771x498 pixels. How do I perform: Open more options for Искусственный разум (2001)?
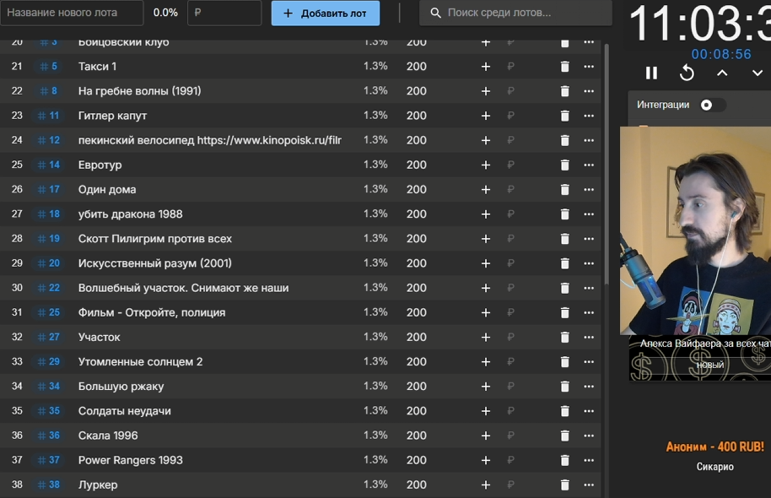click(x=589, y=263)
